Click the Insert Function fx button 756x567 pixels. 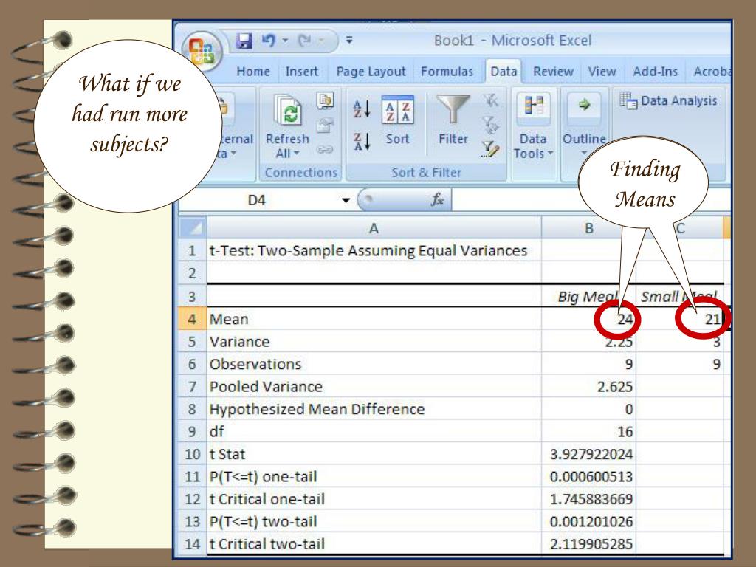click(x=437, y=199)
